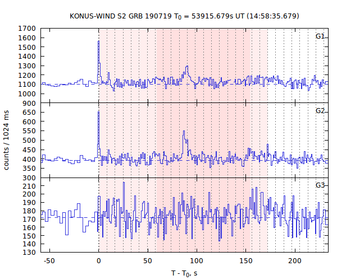
Task: Click the 50 x-axis tick label
Action: 148,261
